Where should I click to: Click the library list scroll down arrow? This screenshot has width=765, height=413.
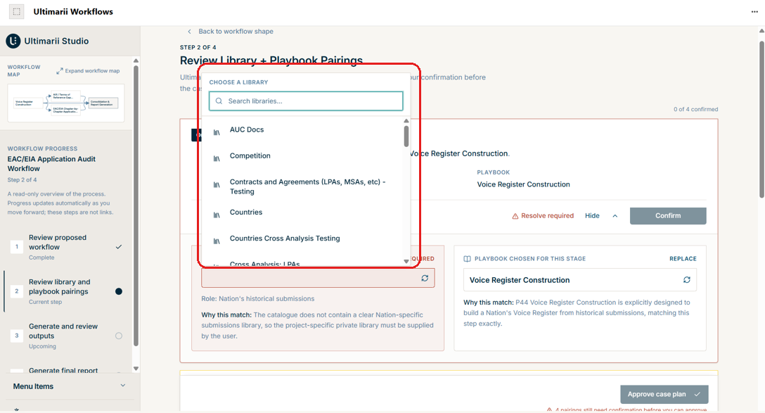coord(406,261)
